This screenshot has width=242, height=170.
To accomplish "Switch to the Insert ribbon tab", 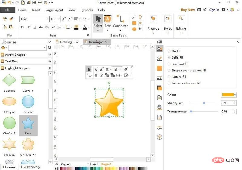I will coord(36,10).
